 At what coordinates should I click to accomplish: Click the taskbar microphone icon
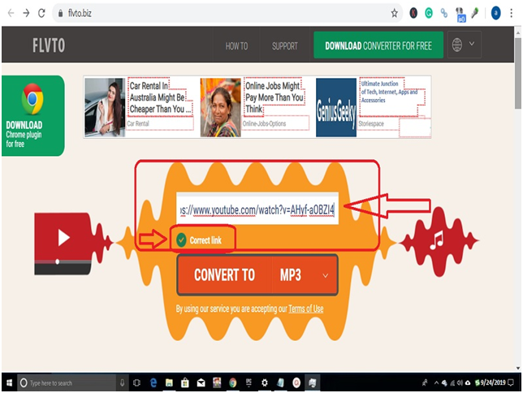pos(123,382)
